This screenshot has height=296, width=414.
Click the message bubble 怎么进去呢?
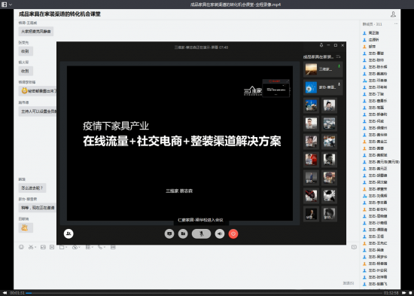pyautogui.click(x=32, y=188)
